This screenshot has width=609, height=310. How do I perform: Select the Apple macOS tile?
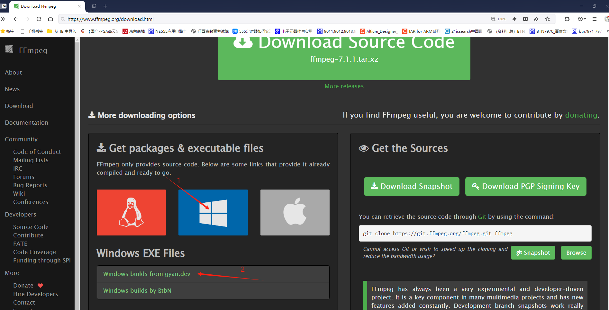click(295, 212)
